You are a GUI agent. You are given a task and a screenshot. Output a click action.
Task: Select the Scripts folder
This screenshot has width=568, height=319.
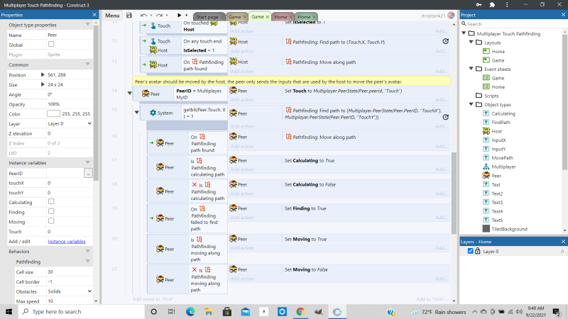[491, 96]
